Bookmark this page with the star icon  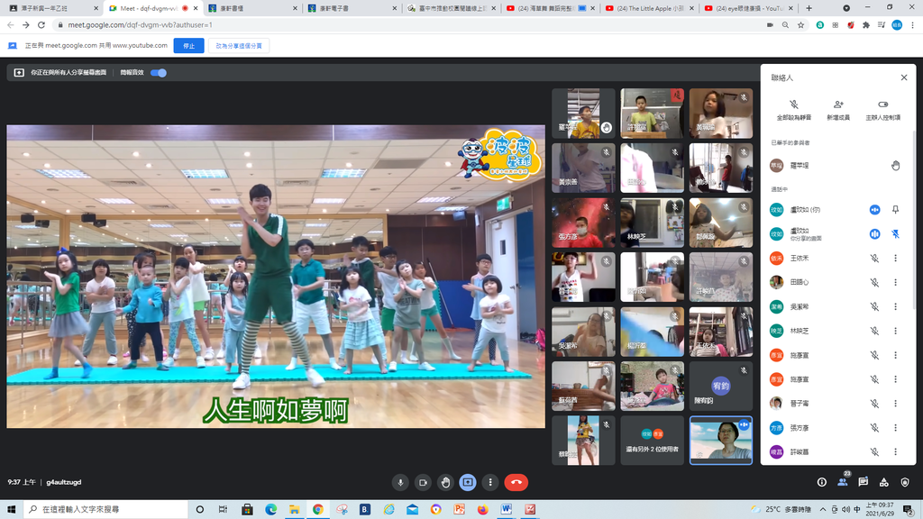[800, 25]
